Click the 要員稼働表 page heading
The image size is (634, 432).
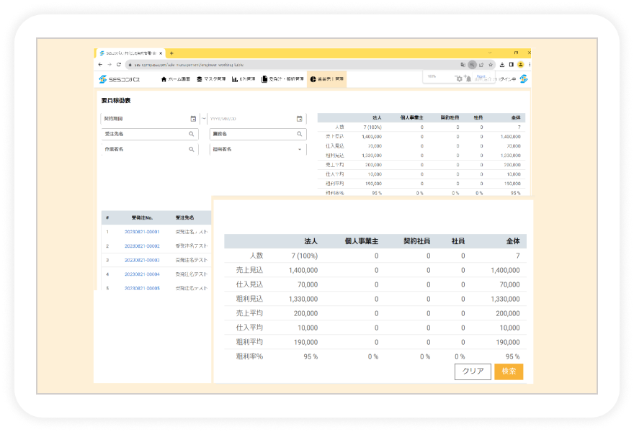(x=116, y=101)
